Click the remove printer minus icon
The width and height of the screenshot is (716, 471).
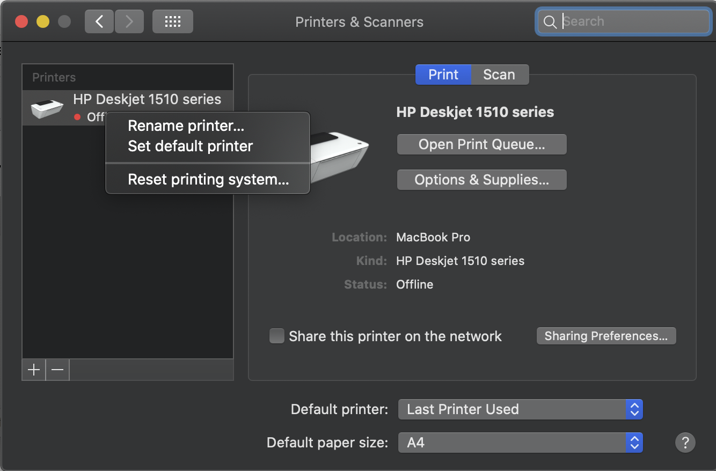tap(57, 370)
